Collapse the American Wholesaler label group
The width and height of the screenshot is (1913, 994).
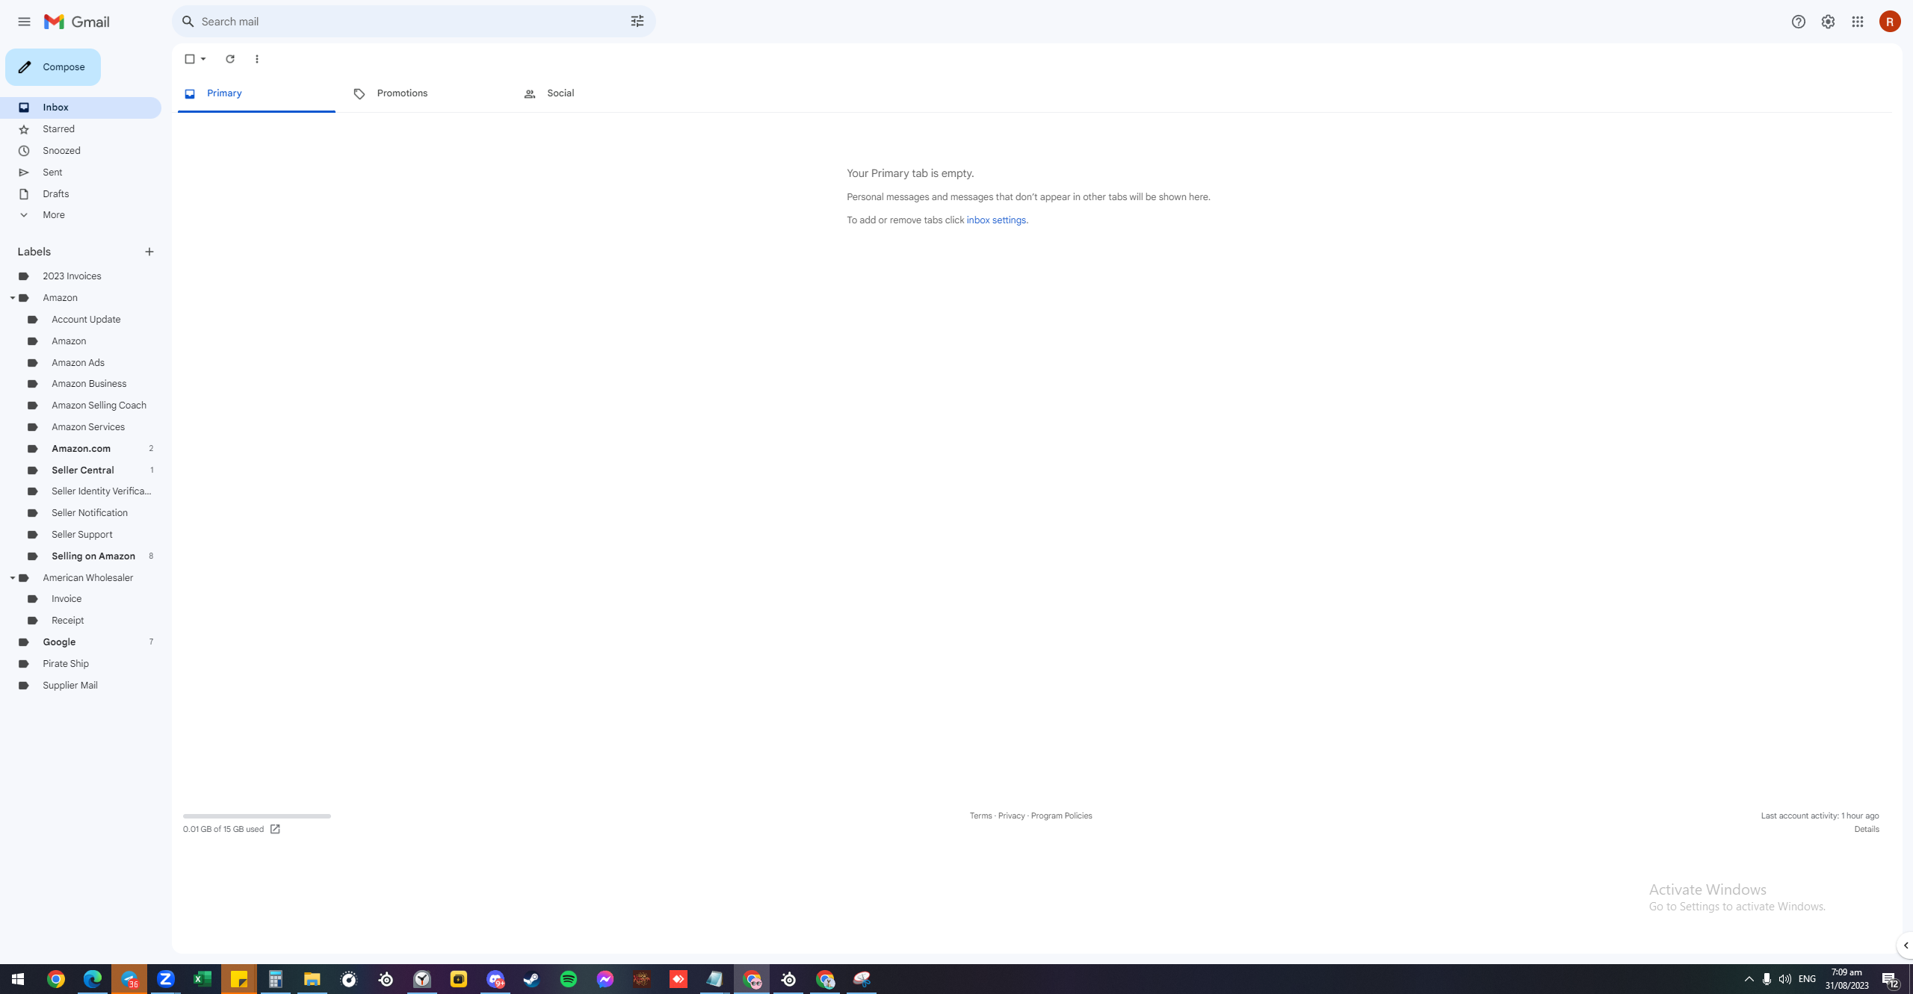point(13,578)
